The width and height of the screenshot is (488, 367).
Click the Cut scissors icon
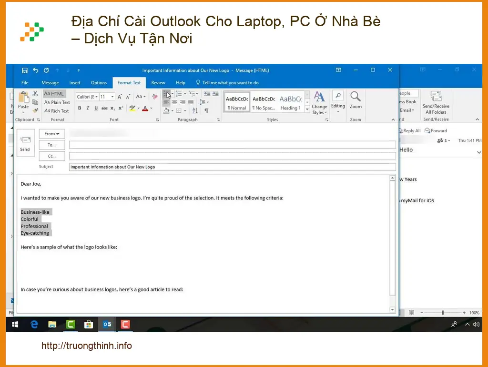click(x=35, y=94)
